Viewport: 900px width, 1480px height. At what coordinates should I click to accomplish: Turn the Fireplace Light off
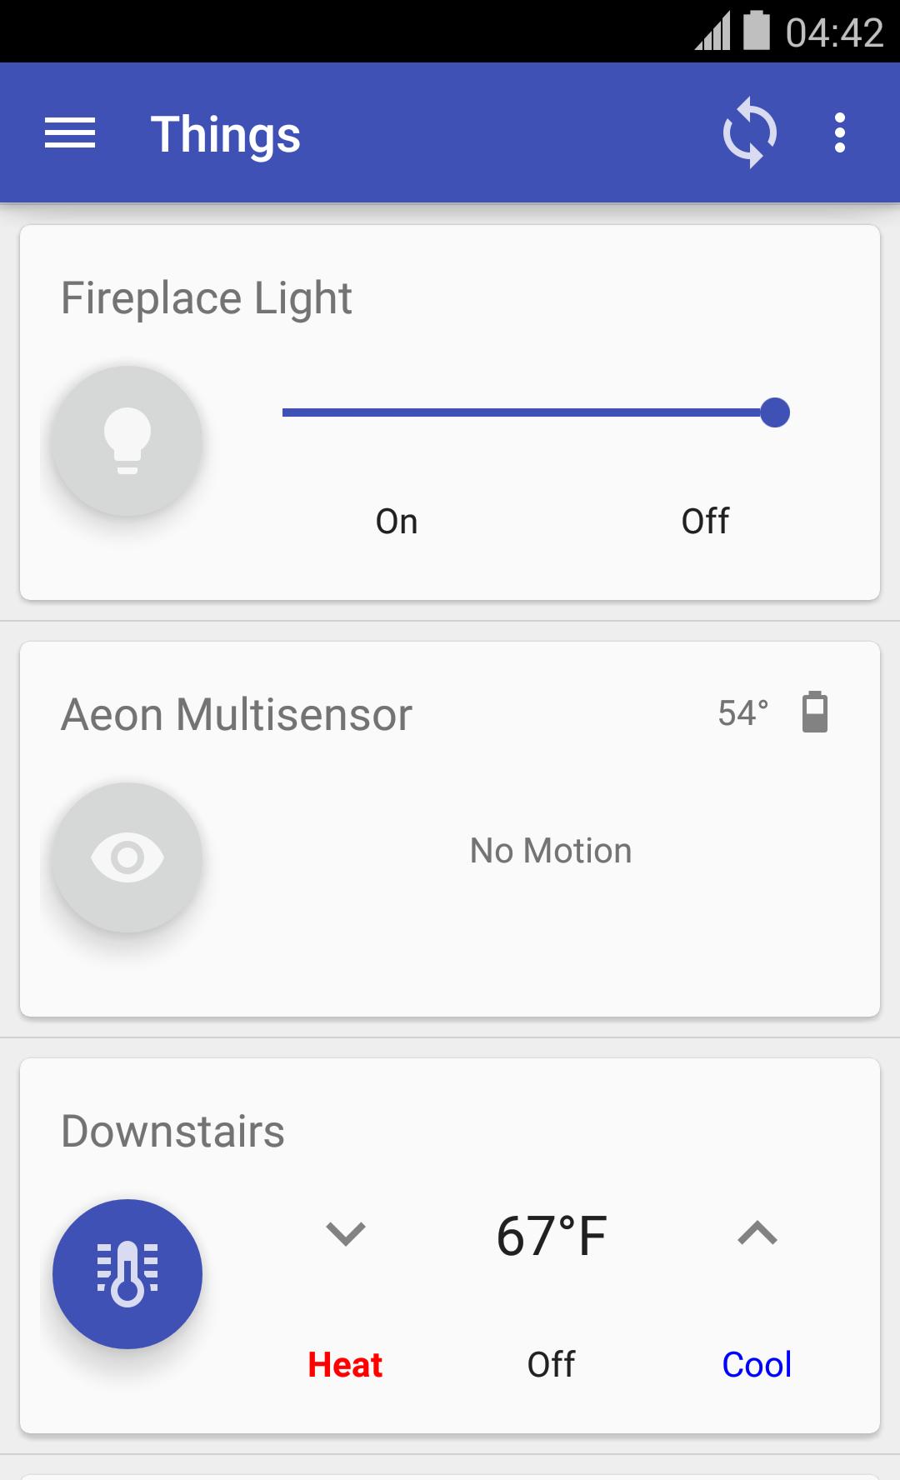pos(705,522)
